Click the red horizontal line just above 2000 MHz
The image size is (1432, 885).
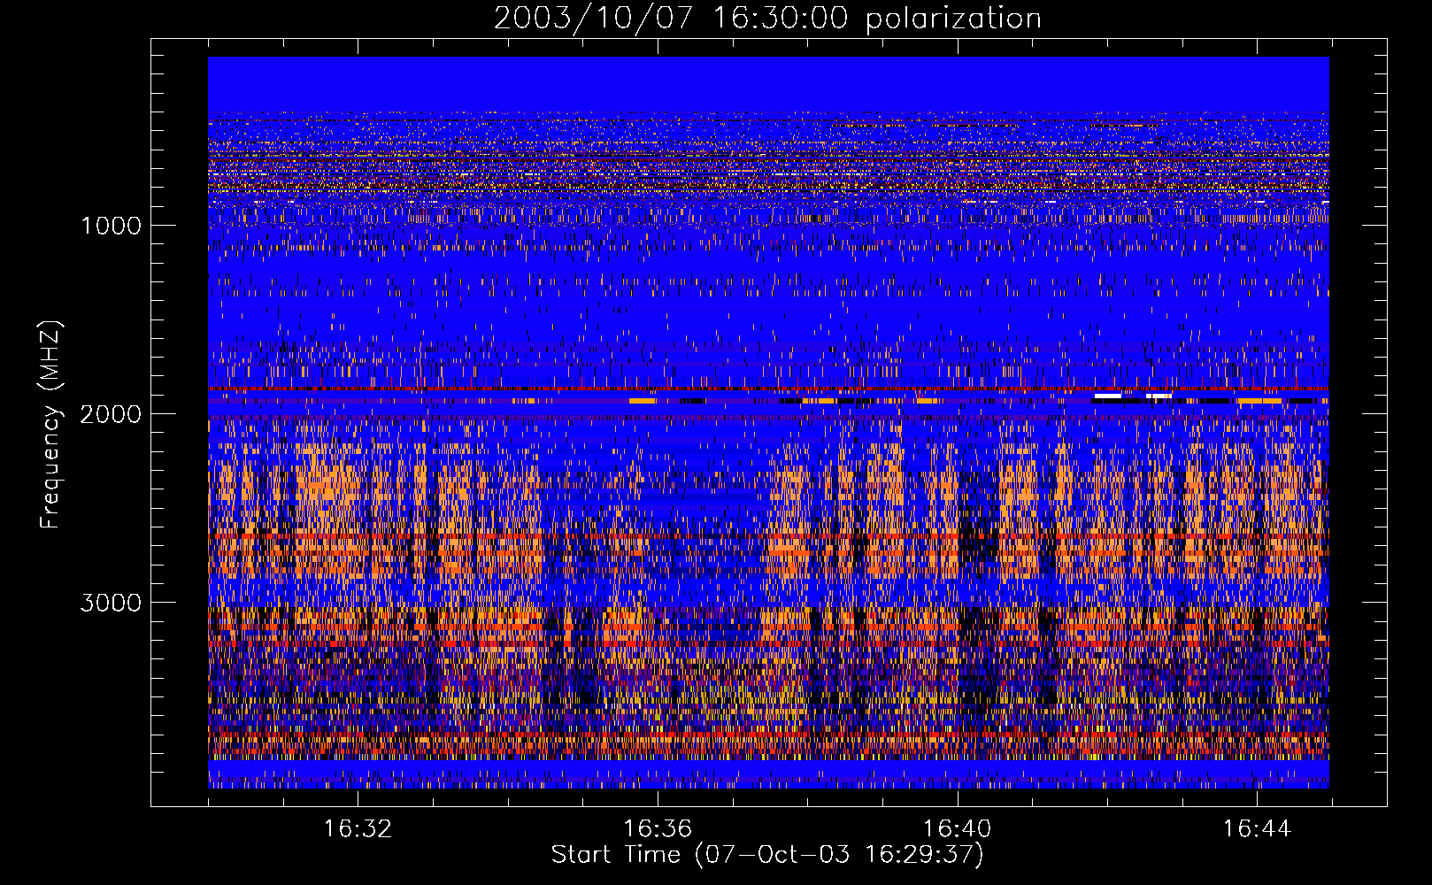[x=768, y=389]
